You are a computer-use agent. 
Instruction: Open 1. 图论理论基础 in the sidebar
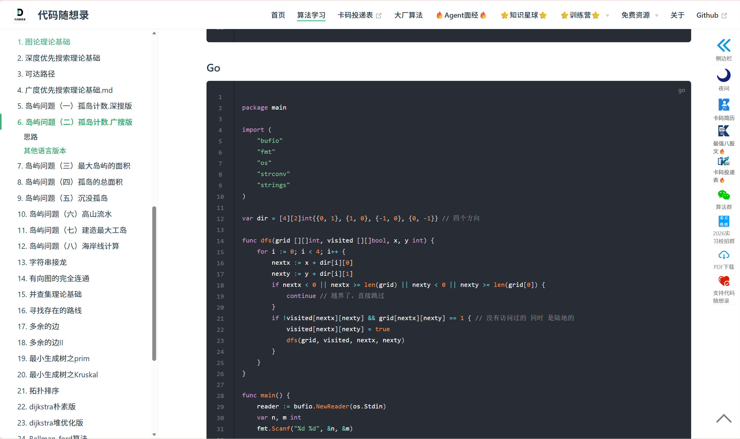click(x=44, y=42)
